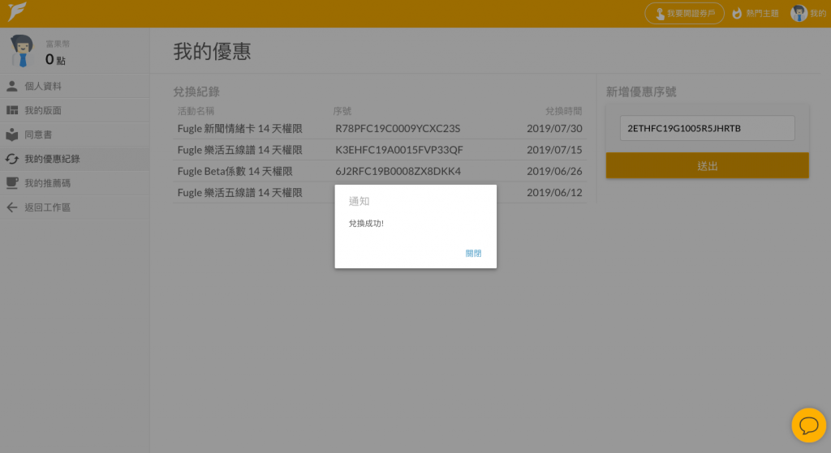Click the 0 點 balance text
831x453 pixels.
point(55,60)
